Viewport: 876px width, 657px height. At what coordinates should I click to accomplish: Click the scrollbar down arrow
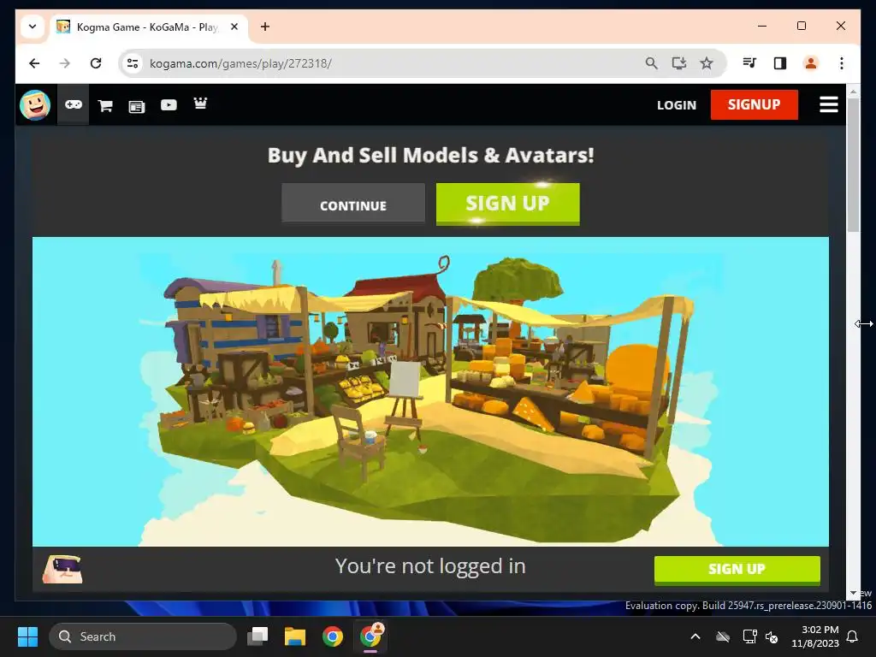pos(853,594)
